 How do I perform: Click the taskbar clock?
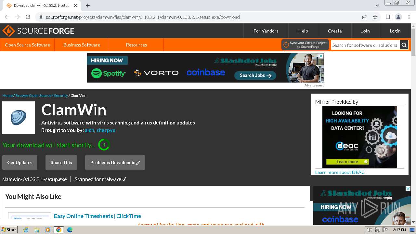coord(399,230)
